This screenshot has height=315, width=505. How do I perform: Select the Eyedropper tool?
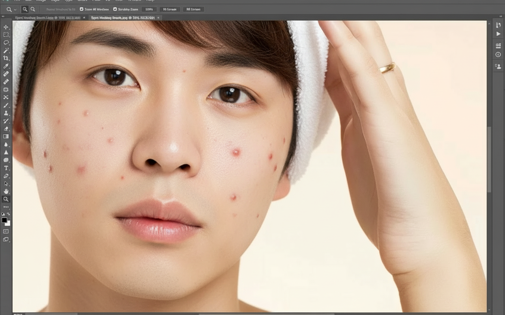point(6,66)
